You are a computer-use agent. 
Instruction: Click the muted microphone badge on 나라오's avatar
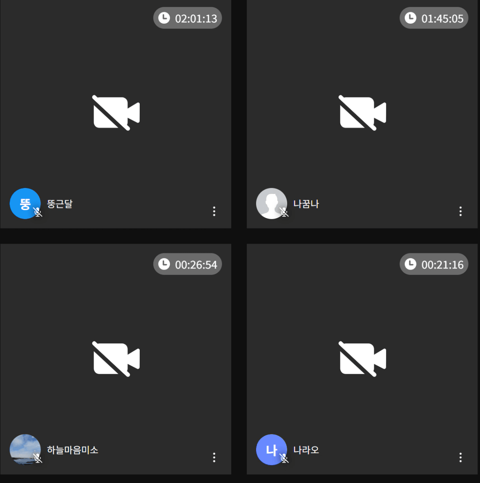coord(284,458)
